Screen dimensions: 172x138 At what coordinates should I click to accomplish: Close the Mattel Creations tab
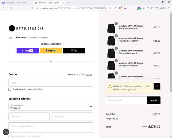(63, 3)
